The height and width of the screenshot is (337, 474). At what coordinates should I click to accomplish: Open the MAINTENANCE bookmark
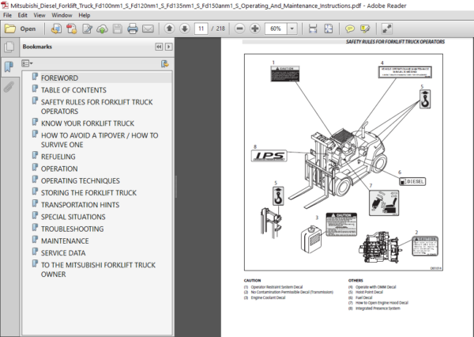[65, 241]
